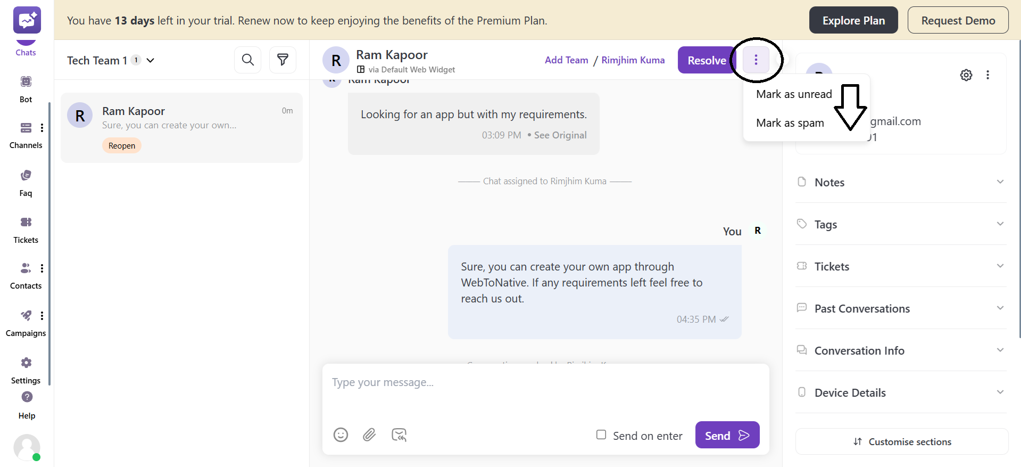Open the Help question mark icon
This screenshot has width=1021, height=467.
(27, 397)
